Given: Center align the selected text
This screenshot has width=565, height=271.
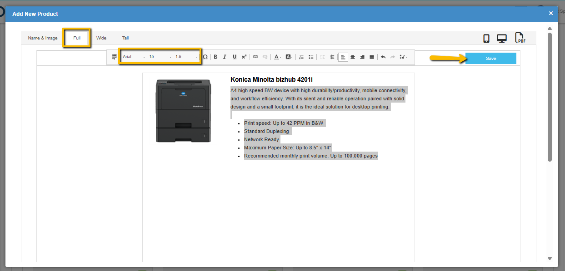Looking at the screenshot, I should point(353,57).
